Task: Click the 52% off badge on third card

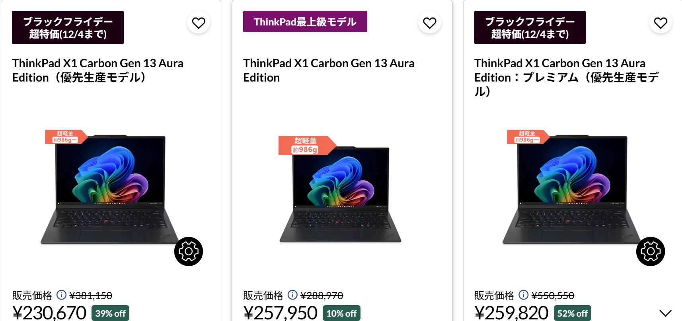Action: pyautogui.click(x=572, y=313)
